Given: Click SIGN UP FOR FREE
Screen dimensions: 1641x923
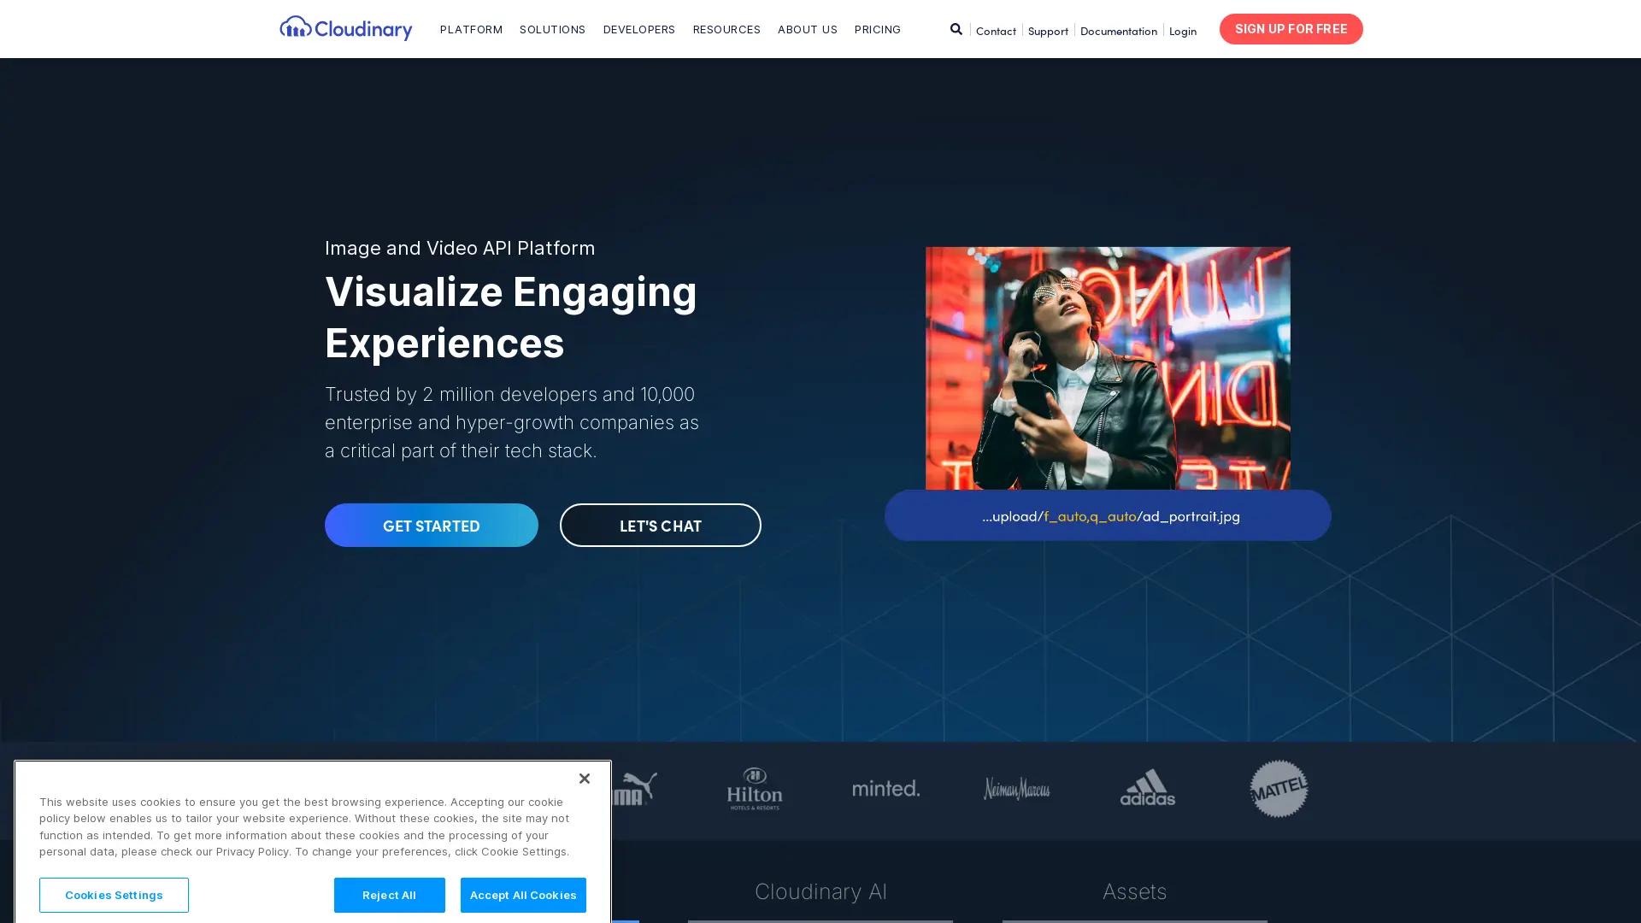Looking at the screenshot, I should [1291, 28].
